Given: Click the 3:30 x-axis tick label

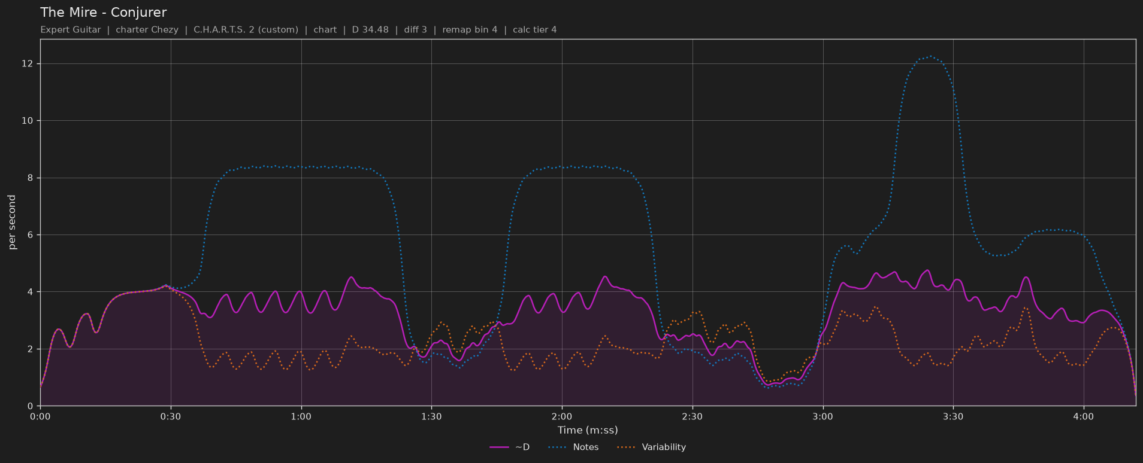Looking at the screenshot, I should [x=953, y=416].
